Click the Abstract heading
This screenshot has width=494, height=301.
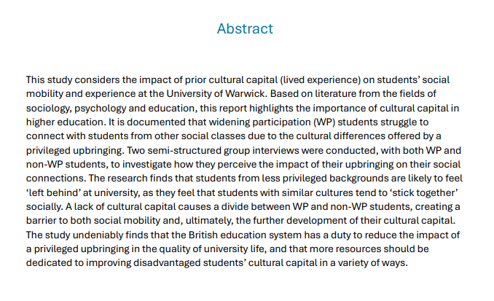[245, 29]
